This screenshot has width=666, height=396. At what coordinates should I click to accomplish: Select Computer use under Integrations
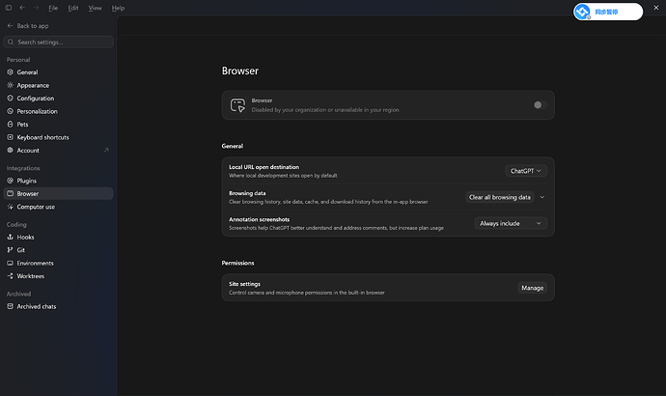coord(58,207)
